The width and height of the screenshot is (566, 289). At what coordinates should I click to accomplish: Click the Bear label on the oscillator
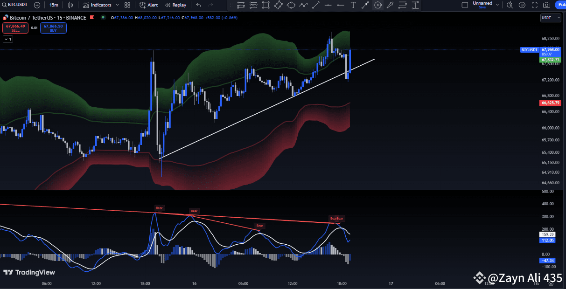pos(159,208)
